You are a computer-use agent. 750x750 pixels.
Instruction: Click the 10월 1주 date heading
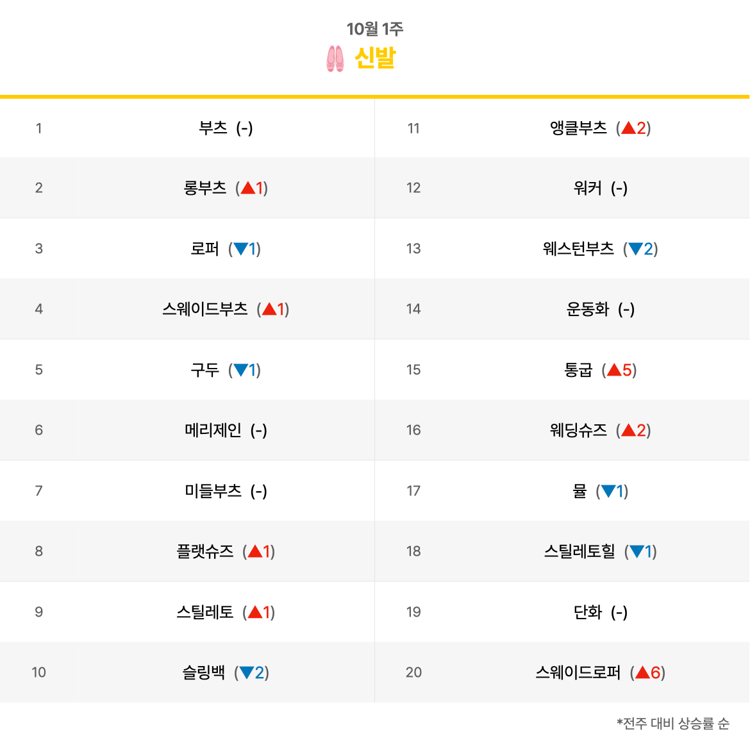click(375, 29)
